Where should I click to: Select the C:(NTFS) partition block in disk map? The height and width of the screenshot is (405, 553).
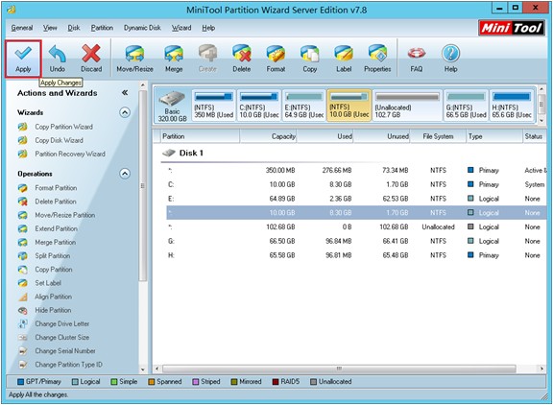click(x=259, y=106)
